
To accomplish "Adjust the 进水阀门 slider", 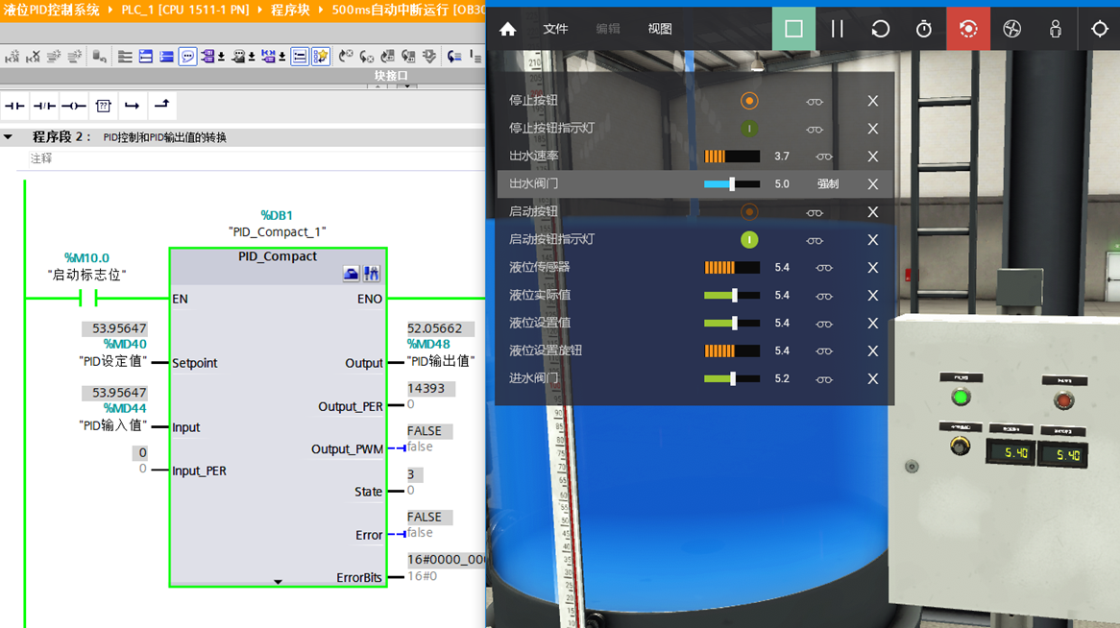I will tap(732, 379).
